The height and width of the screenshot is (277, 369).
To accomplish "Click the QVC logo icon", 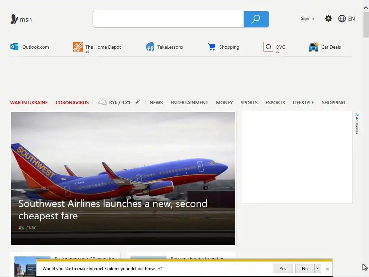I will point(268,47).
